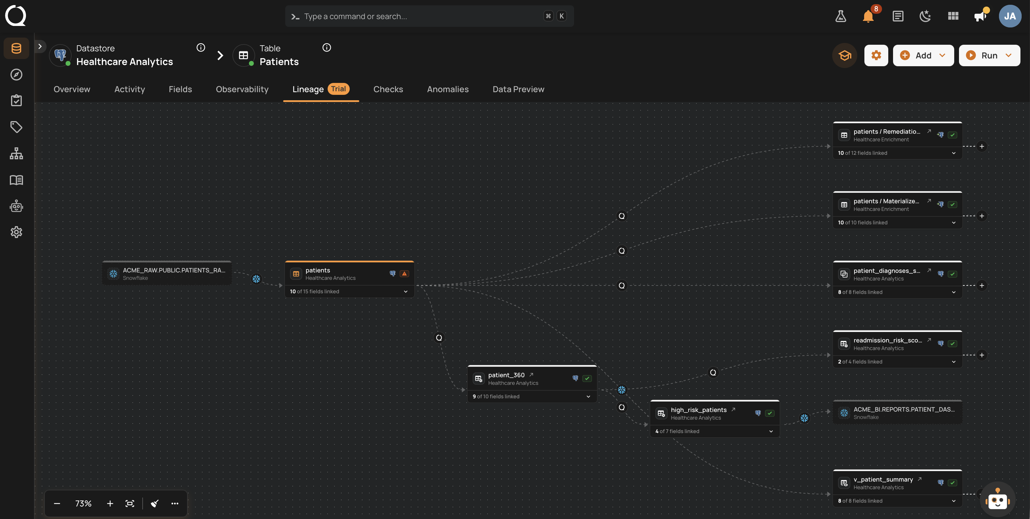
Task: Open the robot agent sidebar icon
Action: point(16,206)
